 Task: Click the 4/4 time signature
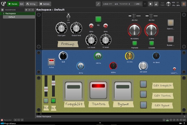tap(116, 4)
